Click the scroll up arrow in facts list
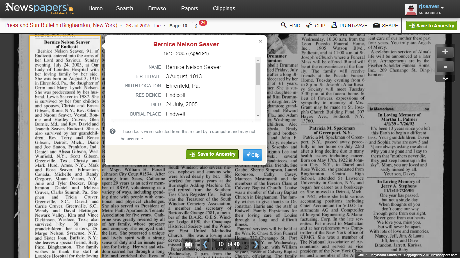 point(258,60)
